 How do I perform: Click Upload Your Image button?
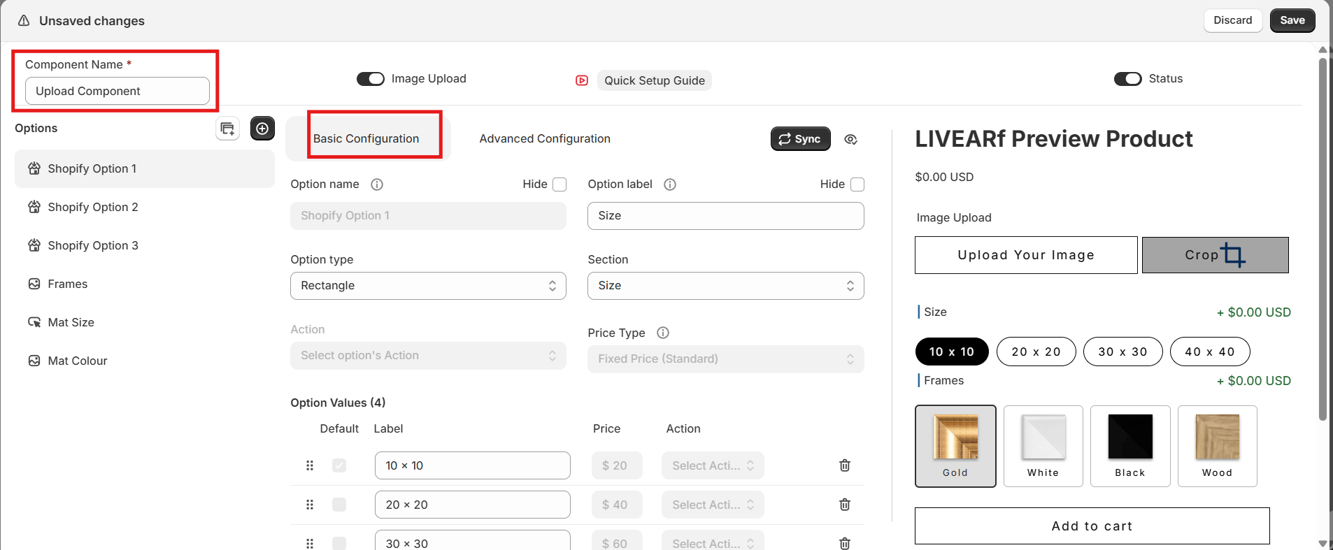click(x=1026, y=255)
